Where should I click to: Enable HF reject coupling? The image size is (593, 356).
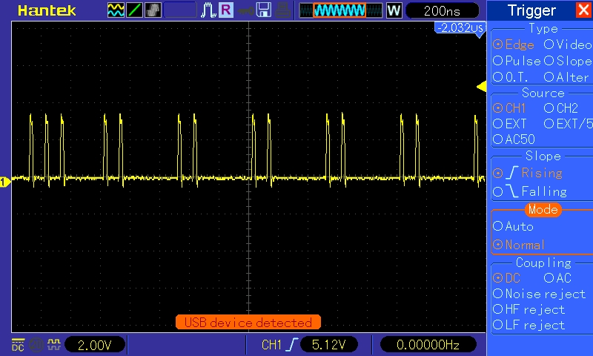(x=529, y=309)
